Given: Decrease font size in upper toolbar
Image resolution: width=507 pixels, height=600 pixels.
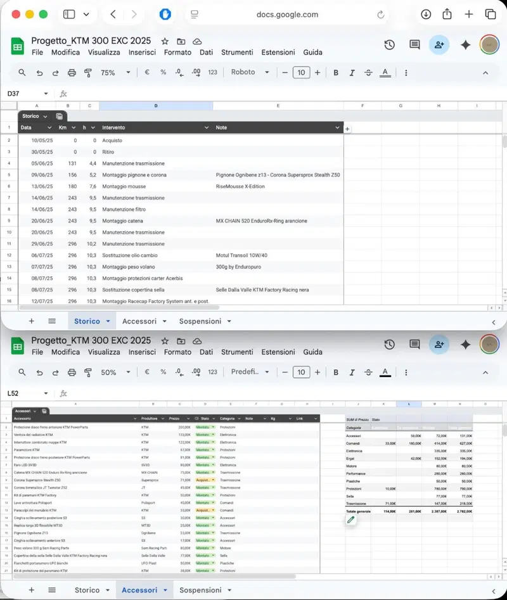Looking at the screenshot, I should coord(285,73).
